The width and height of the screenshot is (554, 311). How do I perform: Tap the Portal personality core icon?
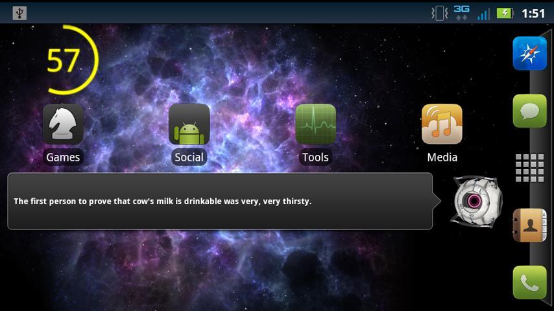476,202
